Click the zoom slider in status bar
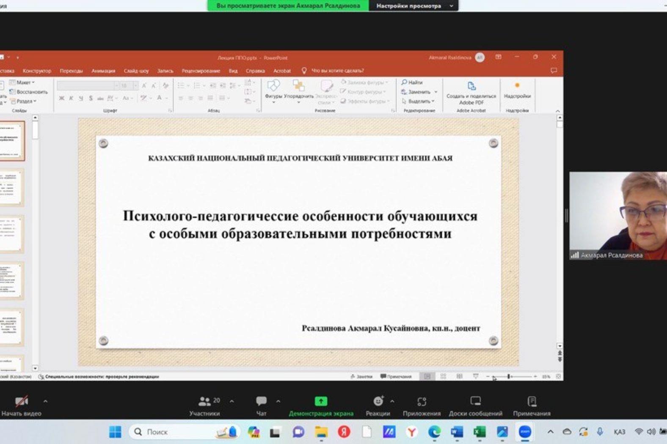The width and height of the screenshot is (667, 444). point(511,376)
